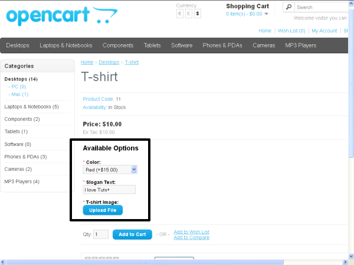The image size is (354, 265).
Task: Click the Add to Compare link
Action: point(191,237)
